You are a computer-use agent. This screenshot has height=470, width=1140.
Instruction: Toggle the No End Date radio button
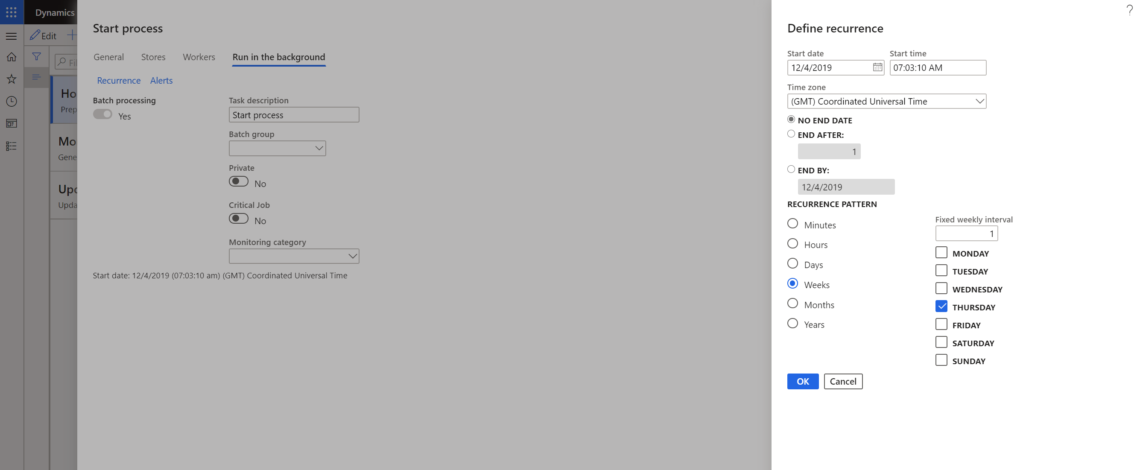(x=792, y=119)
